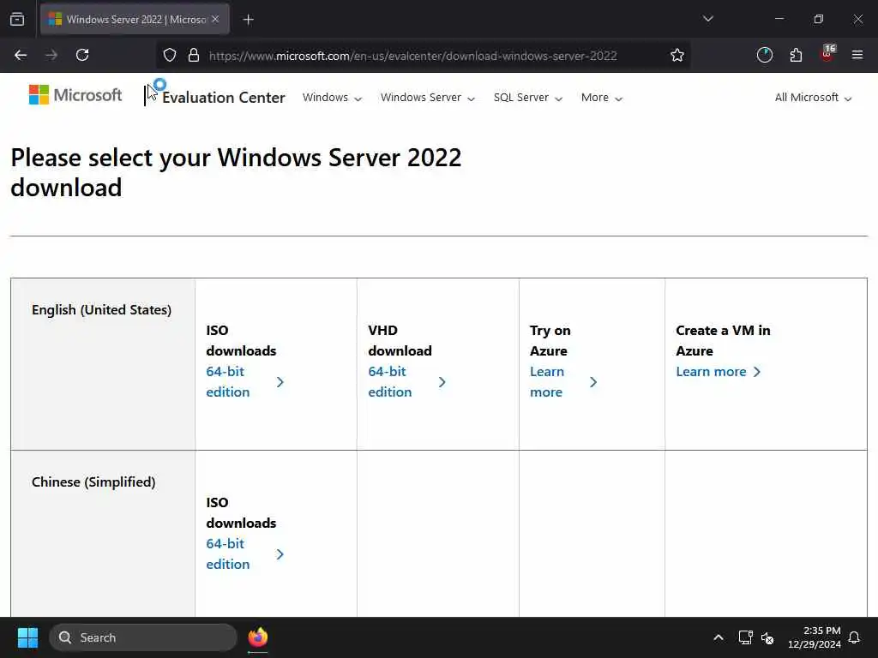Screen dimensions: 878x658
Task: Expand the More menu
Action: click(601, 98)
